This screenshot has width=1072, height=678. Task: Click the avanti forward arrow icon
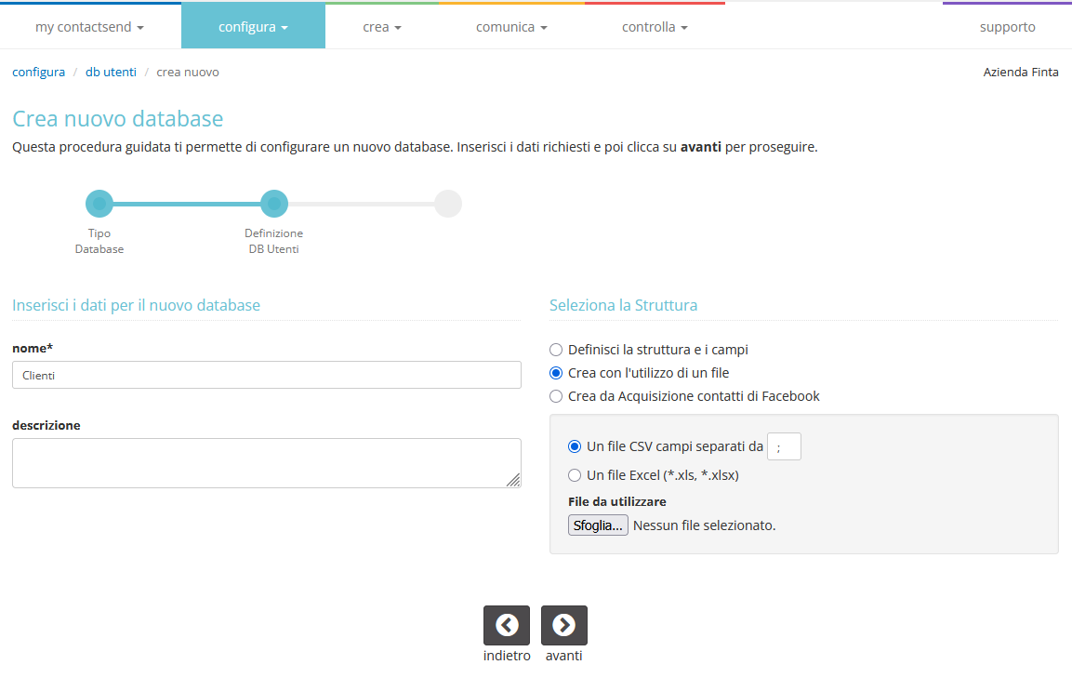(x=564, y=625)
